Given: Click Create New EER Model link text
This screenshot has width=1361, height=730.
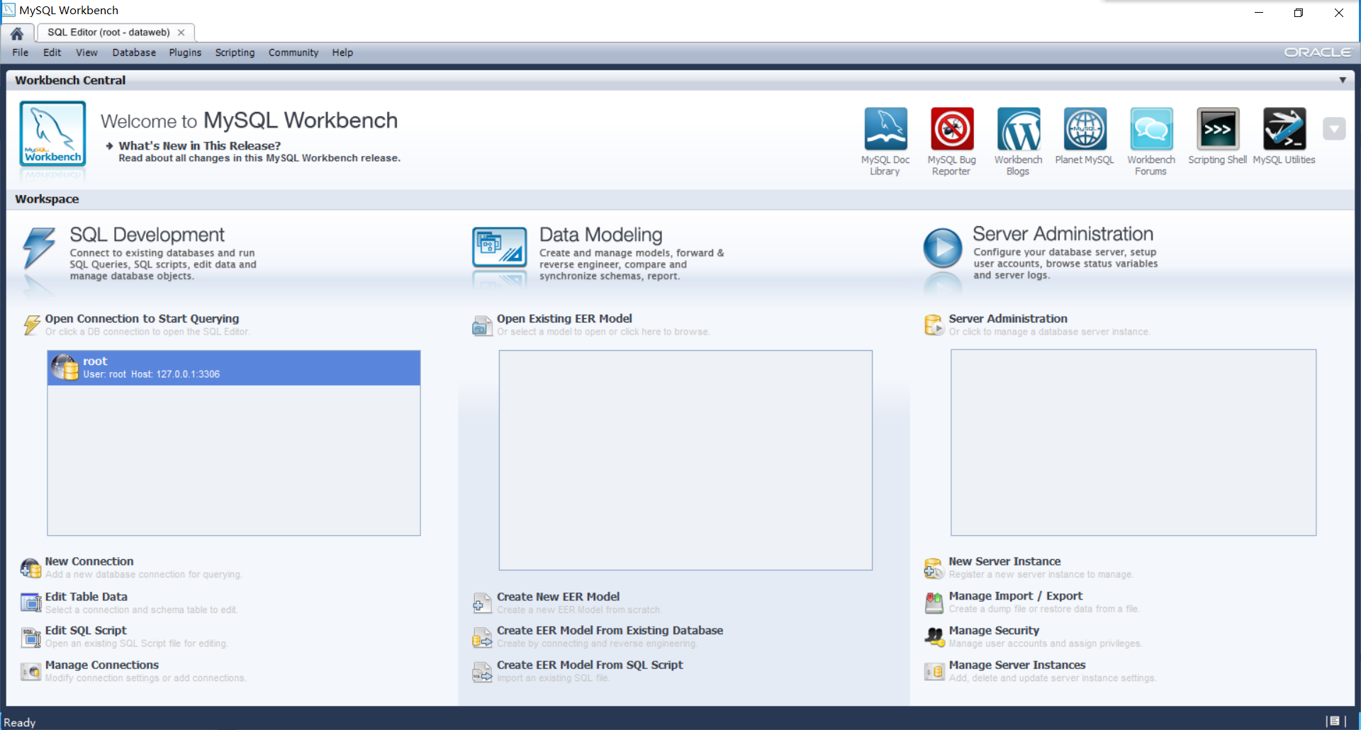Looking at the screenshot, I should click(x=558, y=597).
